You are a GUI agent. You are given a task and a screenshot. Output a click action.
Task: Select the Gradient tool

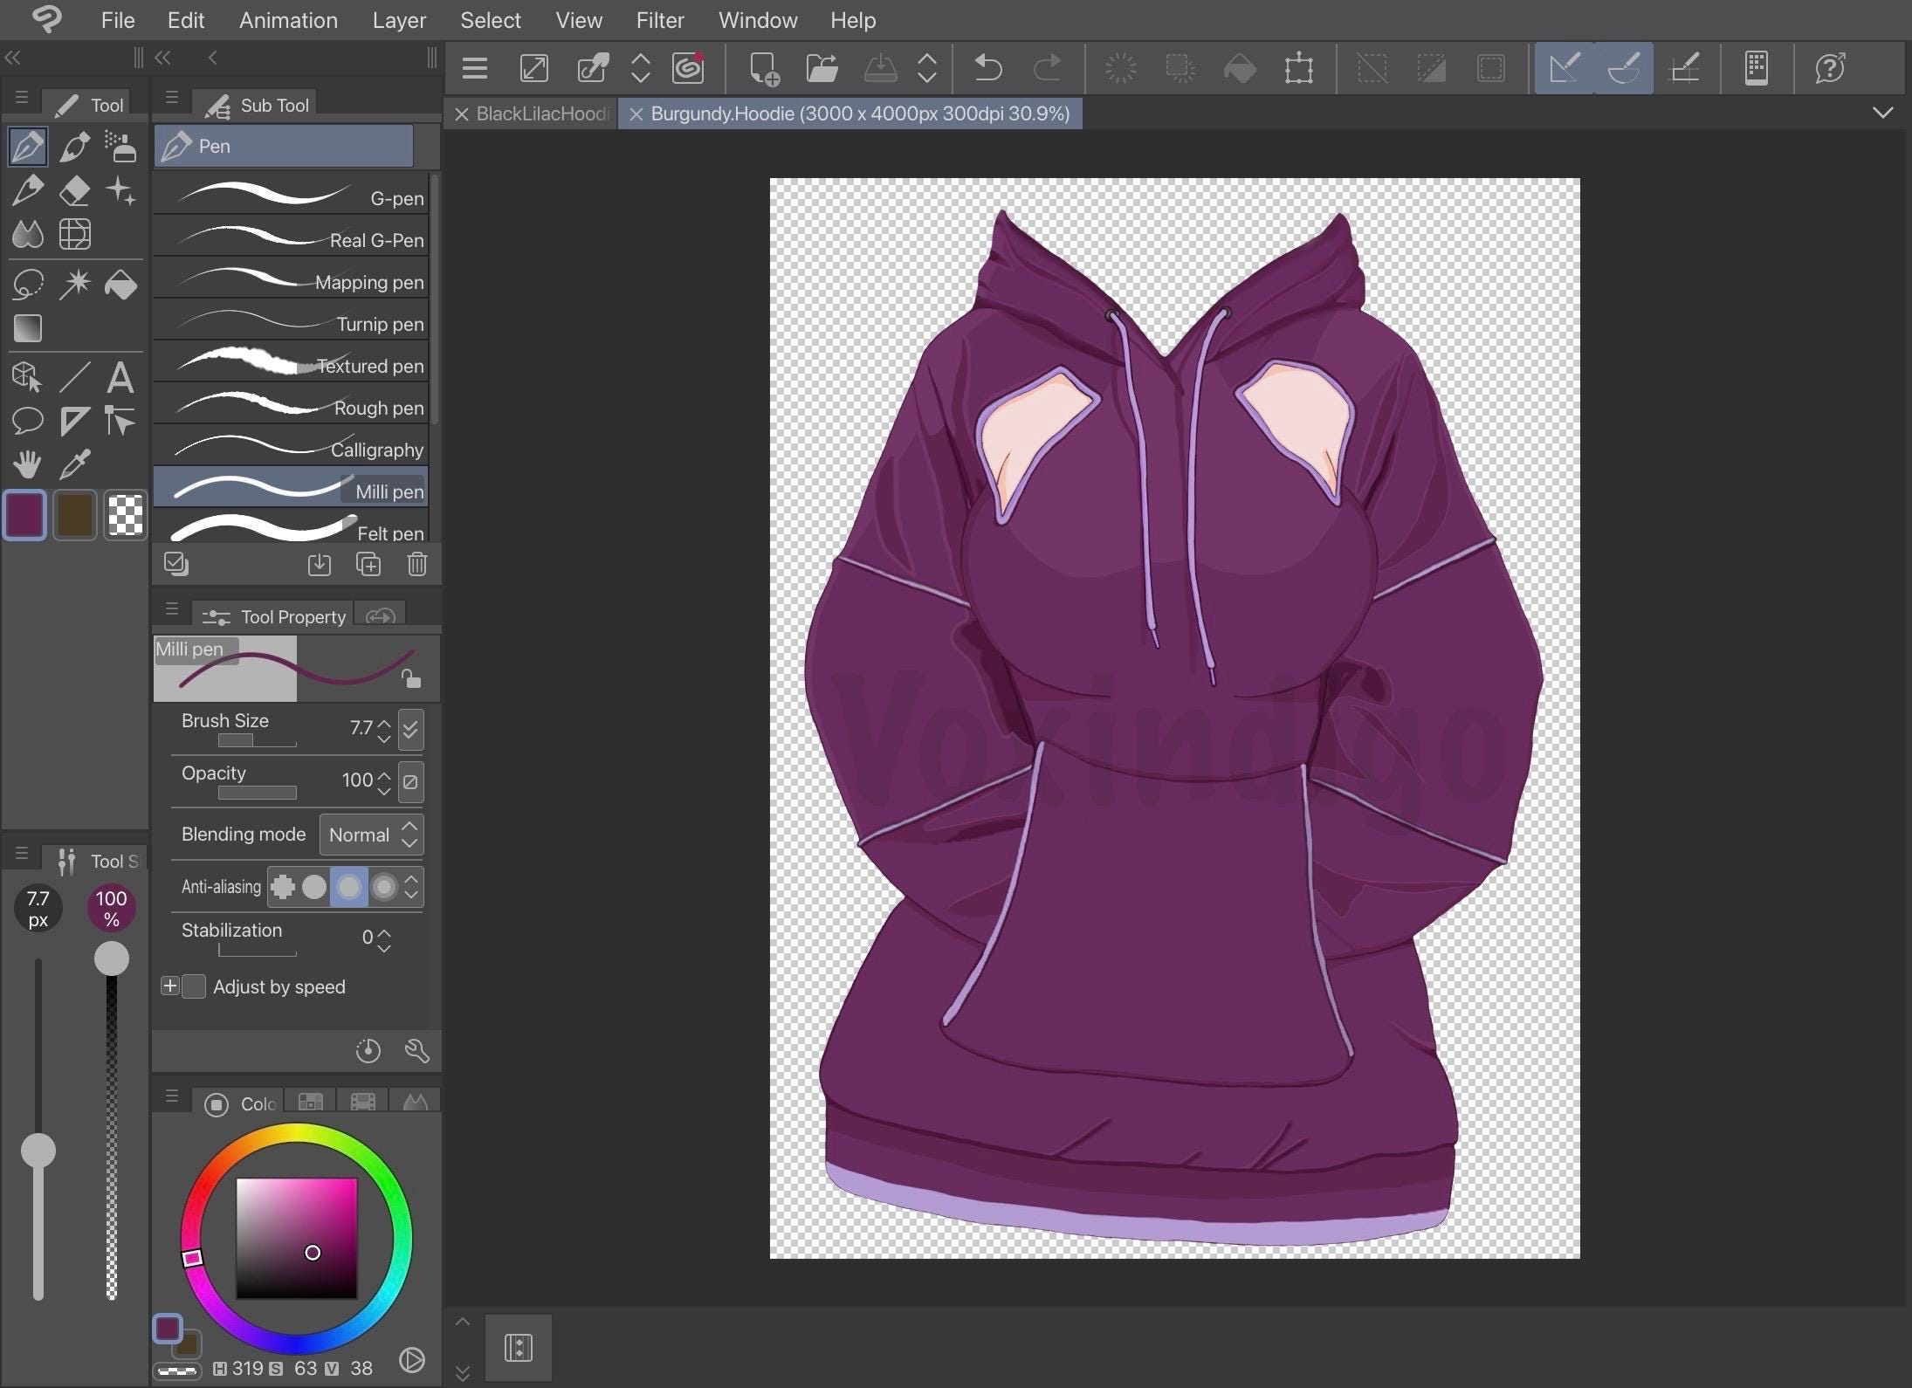coord(28,327)
